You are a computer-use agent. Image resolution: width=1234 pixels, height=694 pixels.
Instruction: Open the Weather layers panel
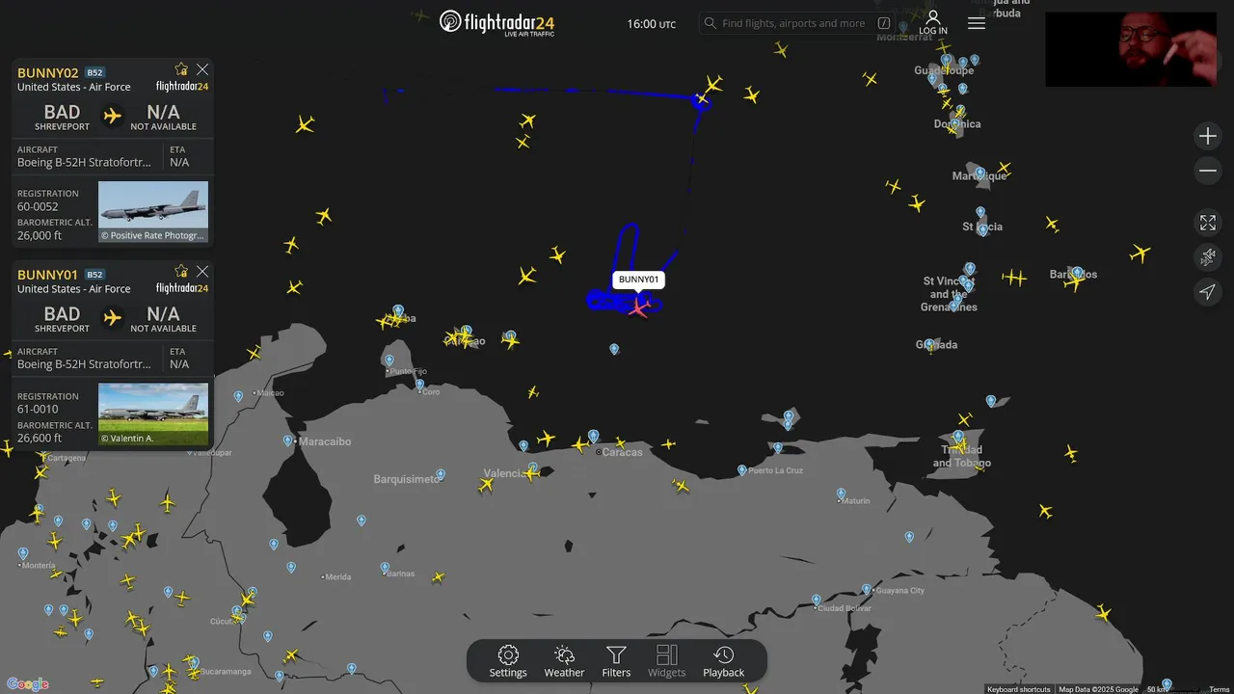click(564, 661)
